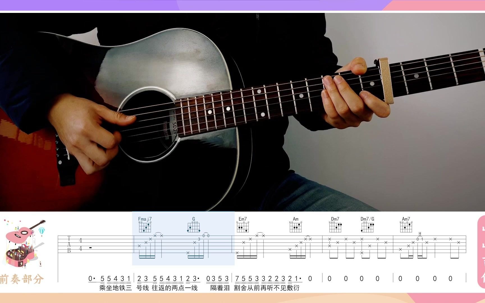Click the gold capo on the guitar neck
This screenshot has height=303, width=485.
386,81
